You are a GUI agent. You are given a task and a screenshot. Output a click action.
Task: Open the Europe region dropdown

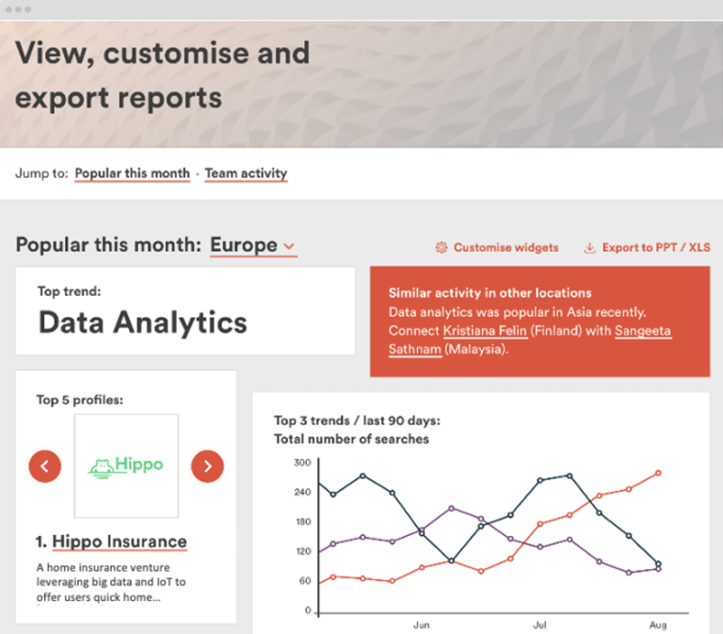tap(253, 246)
